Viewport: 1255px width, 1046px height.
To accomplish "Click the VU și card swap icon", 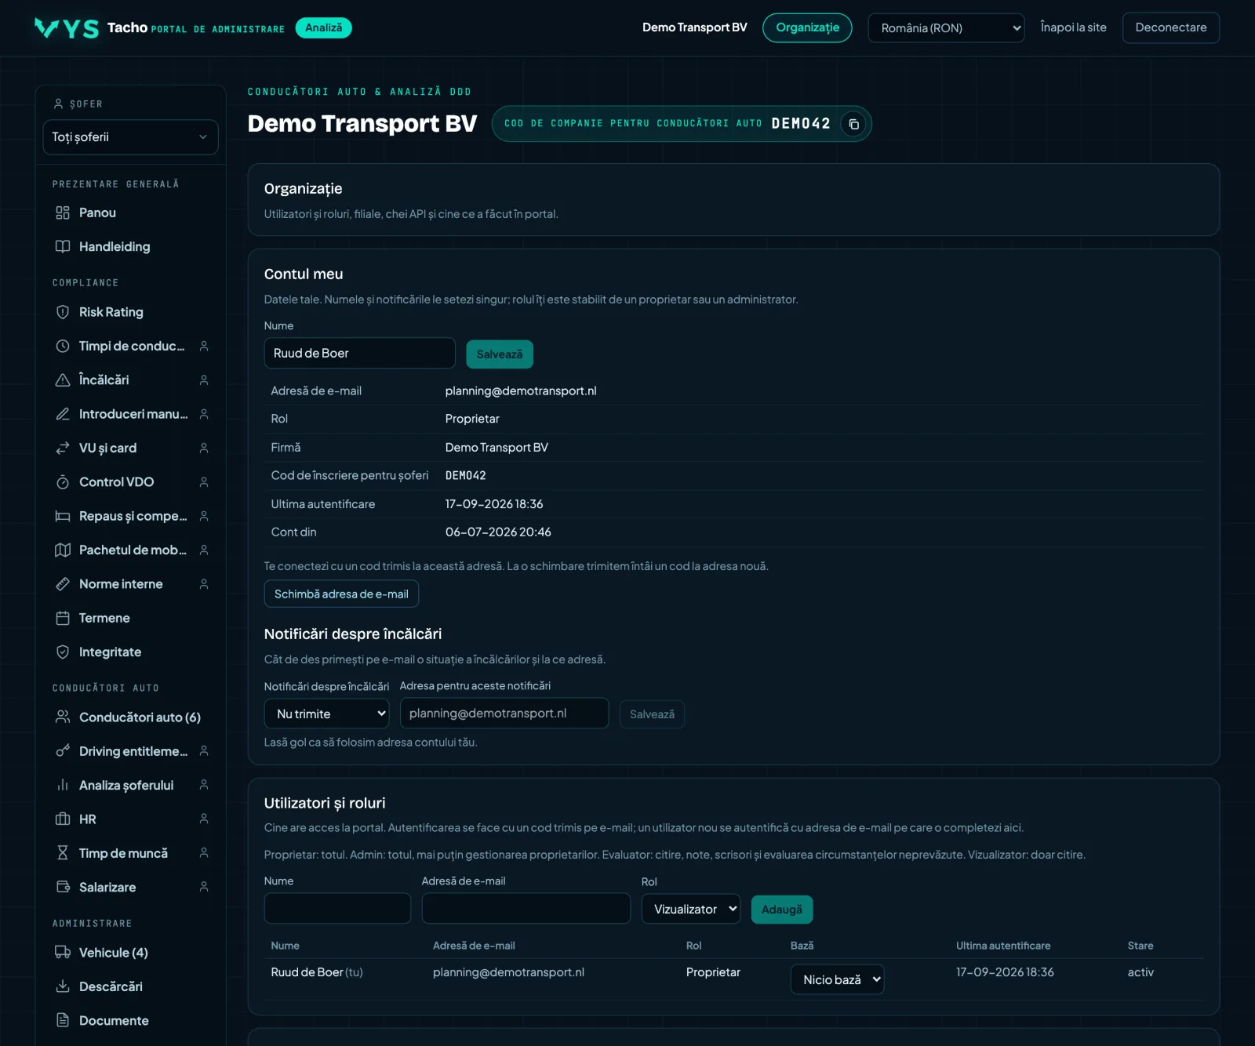I will tap(63, 448).
